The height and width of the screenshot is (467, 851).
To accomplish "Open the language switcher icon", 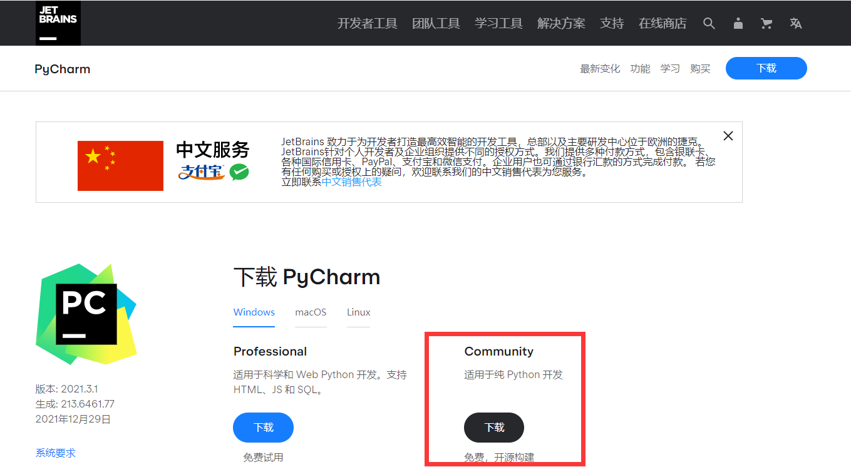I will pyautogui.click(x=796, y=23).
